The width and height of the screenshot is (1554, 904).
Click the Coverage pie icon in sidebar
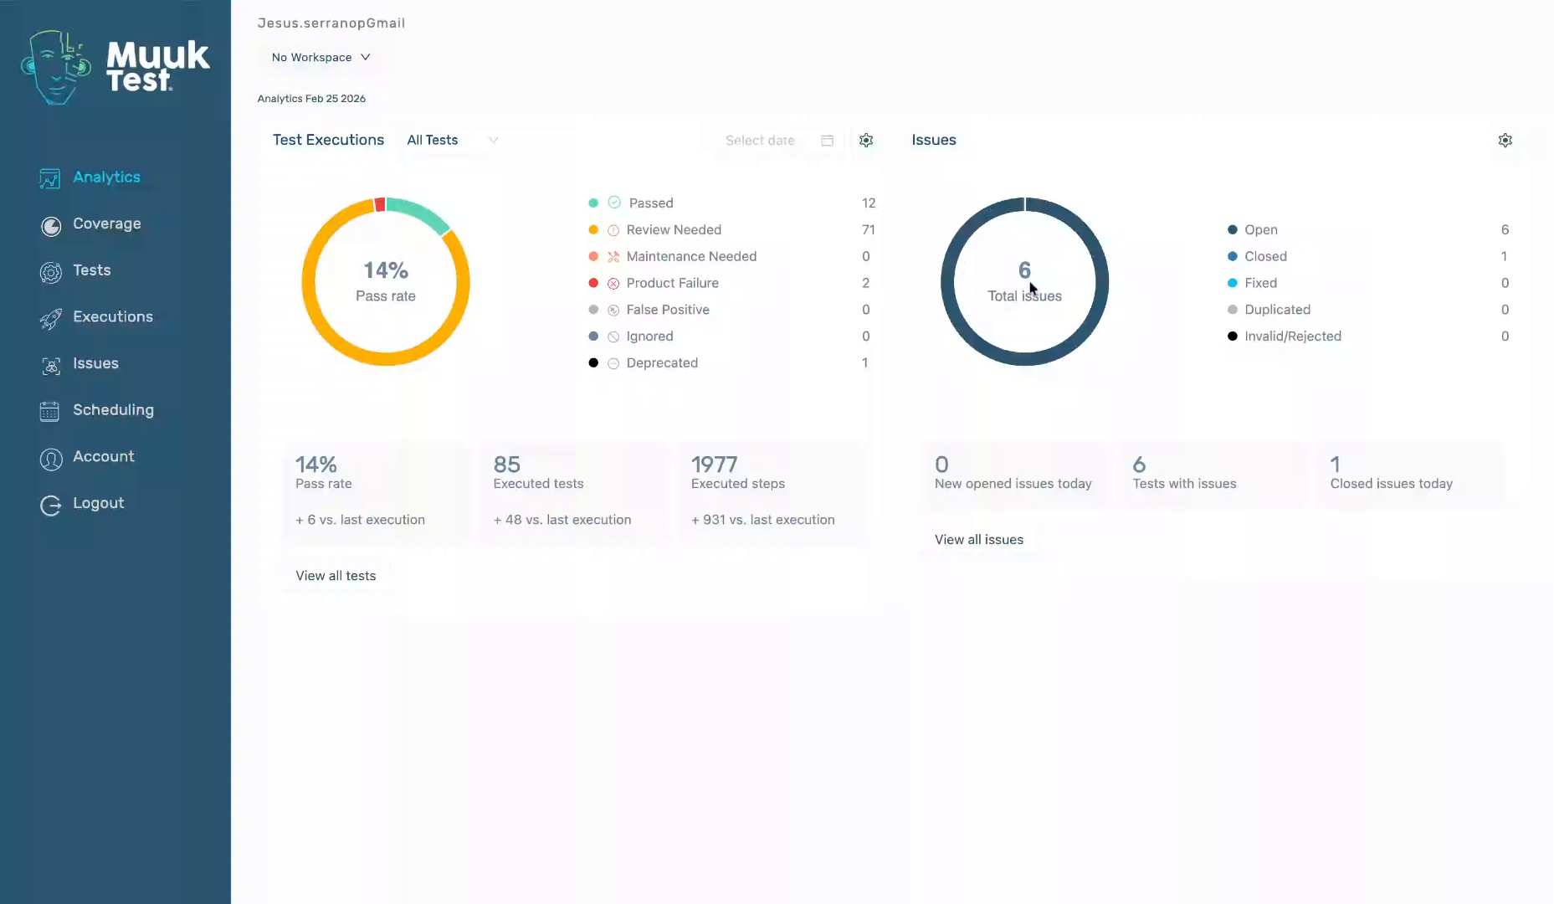pyautogui.click(x=51, y=225)
